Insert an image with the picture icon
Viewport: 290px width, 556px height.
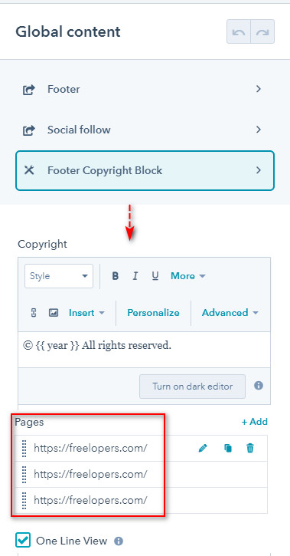(54, 313)
